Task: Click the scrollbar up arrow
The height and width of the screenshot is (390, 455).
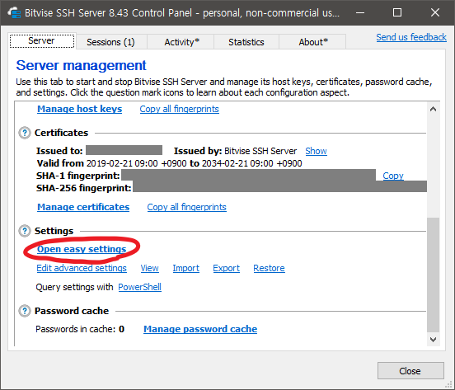Action: coord(434,109)
